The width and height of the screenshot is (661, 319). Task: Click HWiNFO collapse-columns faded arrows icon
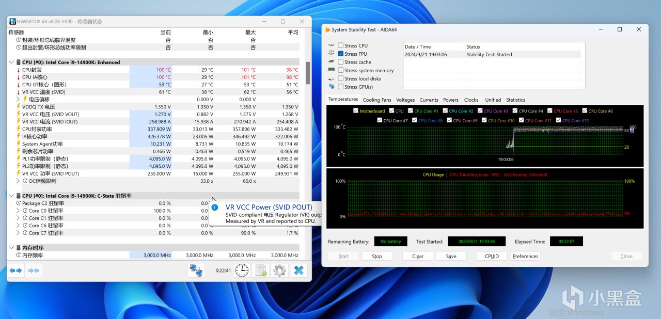tap(34, 270)
